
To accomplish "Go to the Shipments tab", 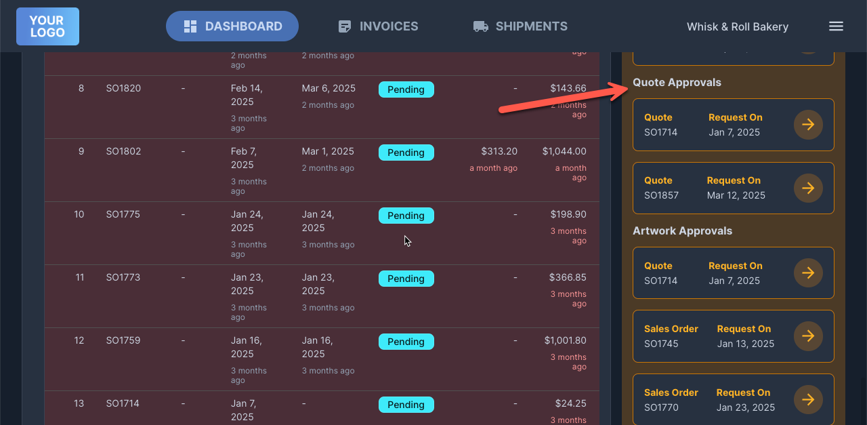I will point(531,26).
